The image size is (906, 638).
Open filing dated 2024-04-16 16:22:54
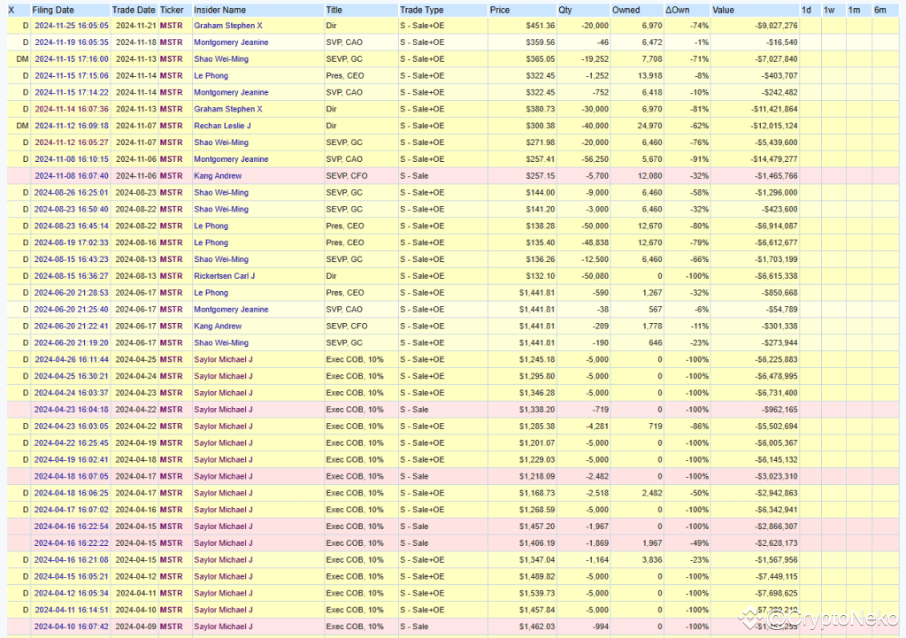tap(72, 527)
